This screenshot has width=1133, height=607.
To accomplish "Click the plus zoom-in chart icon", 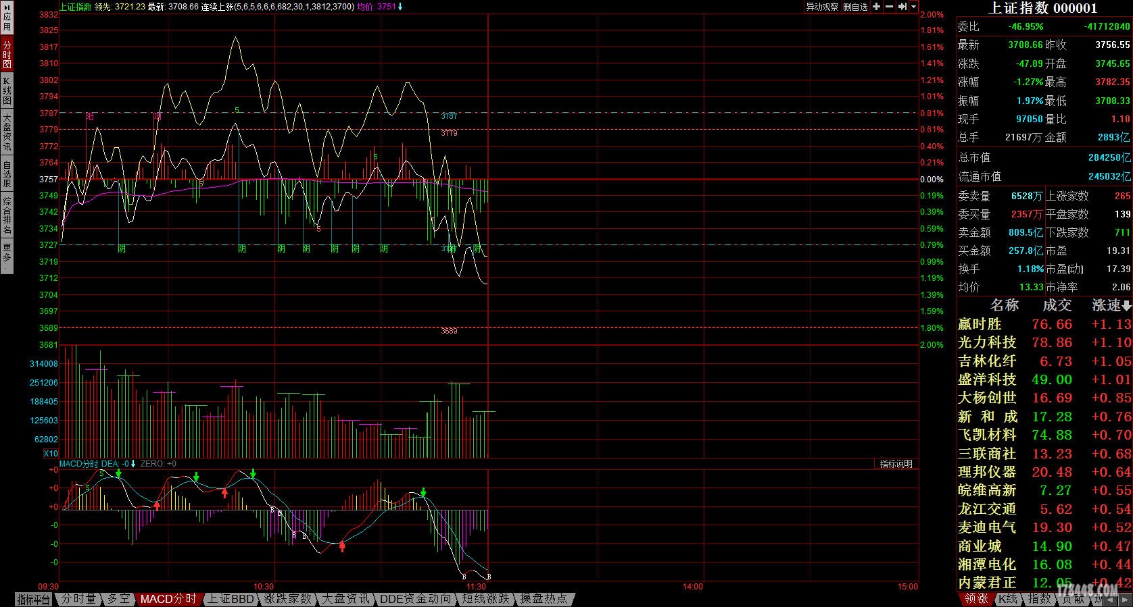I will [876, 7].
